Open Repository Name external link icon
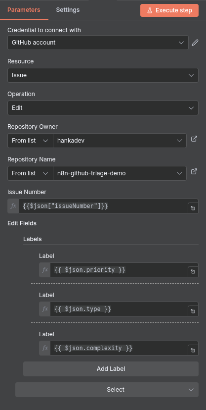Screen dimensions: 206x410 [x=194, y=171]
